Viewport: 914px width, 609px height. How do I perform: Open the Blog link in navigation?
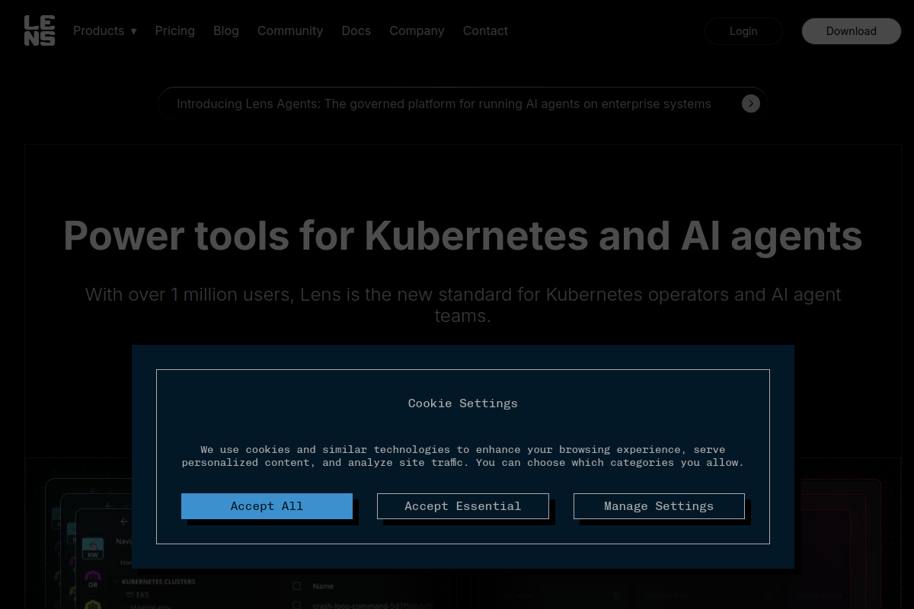[226, 30]
